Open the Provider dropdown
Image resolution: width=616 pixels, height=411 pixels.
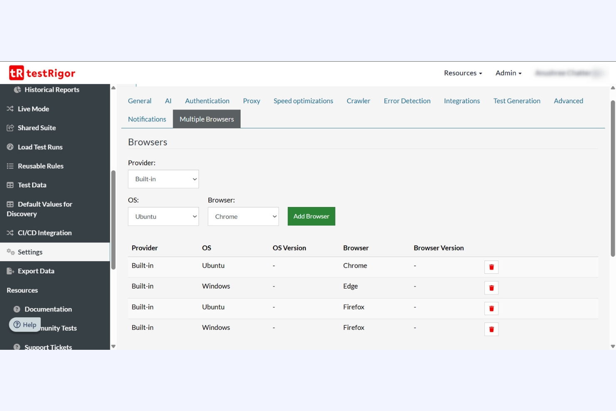coord(163,179)
